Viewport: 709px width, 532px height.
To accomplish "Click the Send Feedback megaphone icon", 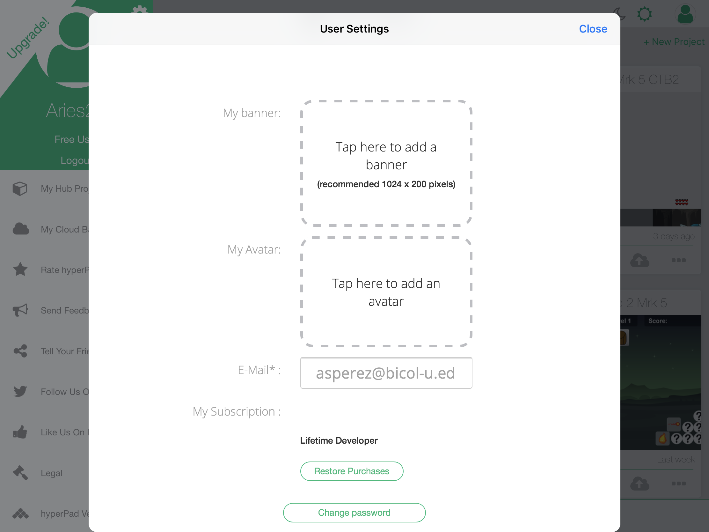I will click(x=20, y=310).
